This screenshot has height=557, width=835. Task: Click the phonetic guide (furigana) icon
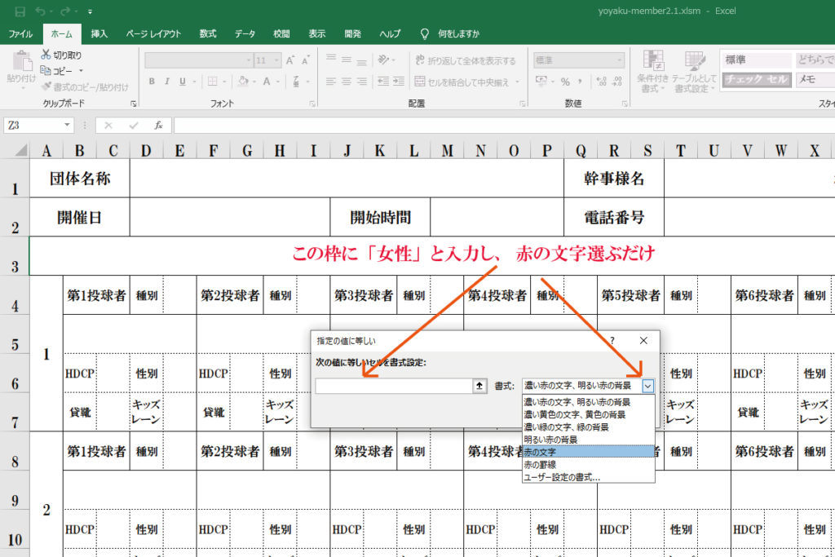point(295,82)
